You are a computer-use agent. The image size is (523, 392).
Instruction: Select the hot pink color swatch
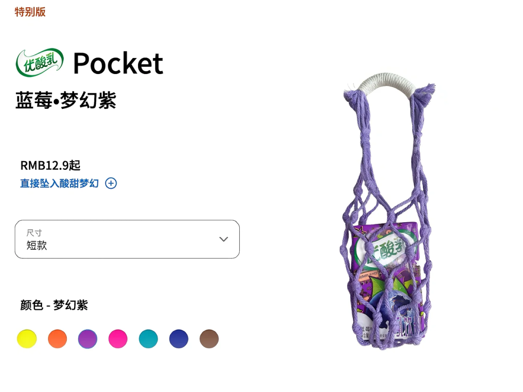coord(118,339)
